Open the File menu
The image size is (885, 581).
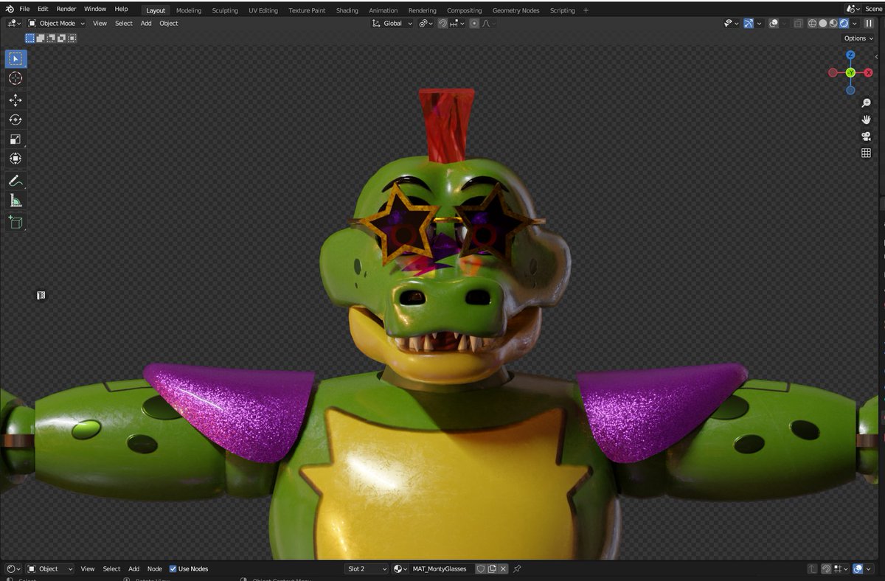click(x=24, y=9)
